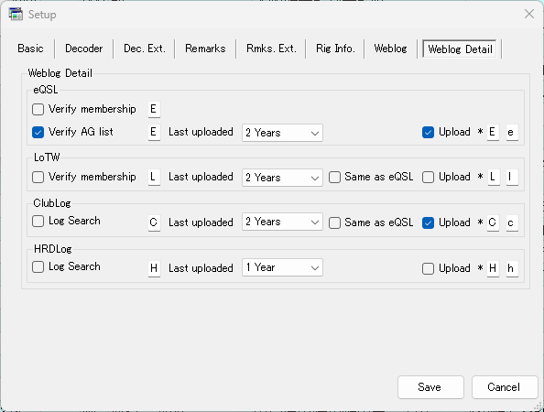Viewport: 544px width, 412px height.
Task: Cancel the setup dialog
Action: (x=505, y=387)
